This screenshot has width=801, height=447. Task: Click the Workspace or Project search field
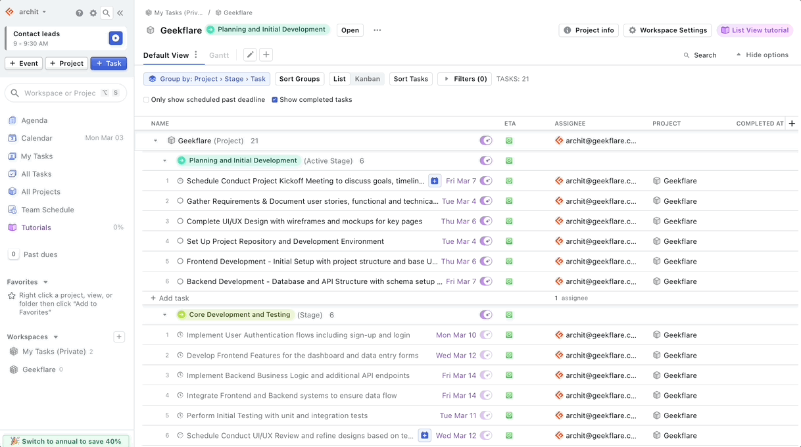pyautogui.click(x=66, y=93)
